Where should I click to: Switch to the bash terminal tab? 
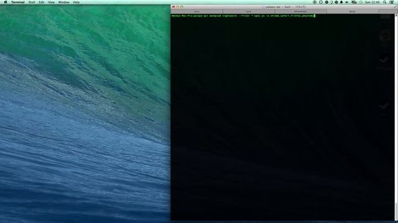pos(353,11)
